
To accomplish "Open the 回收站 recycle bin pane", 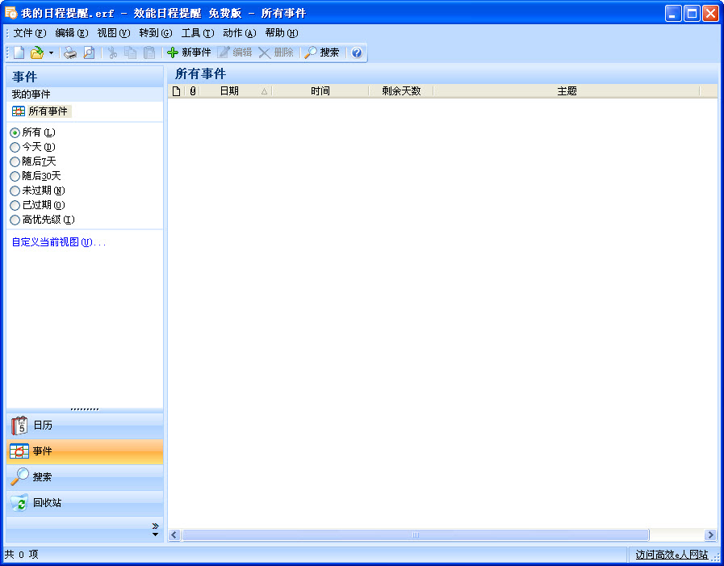I will (x=84, y=503).
